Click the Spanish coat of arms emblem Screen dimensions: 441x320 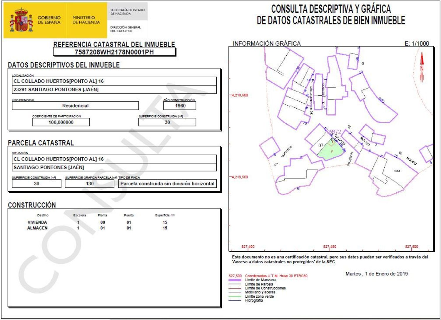(x=21, y=20)
